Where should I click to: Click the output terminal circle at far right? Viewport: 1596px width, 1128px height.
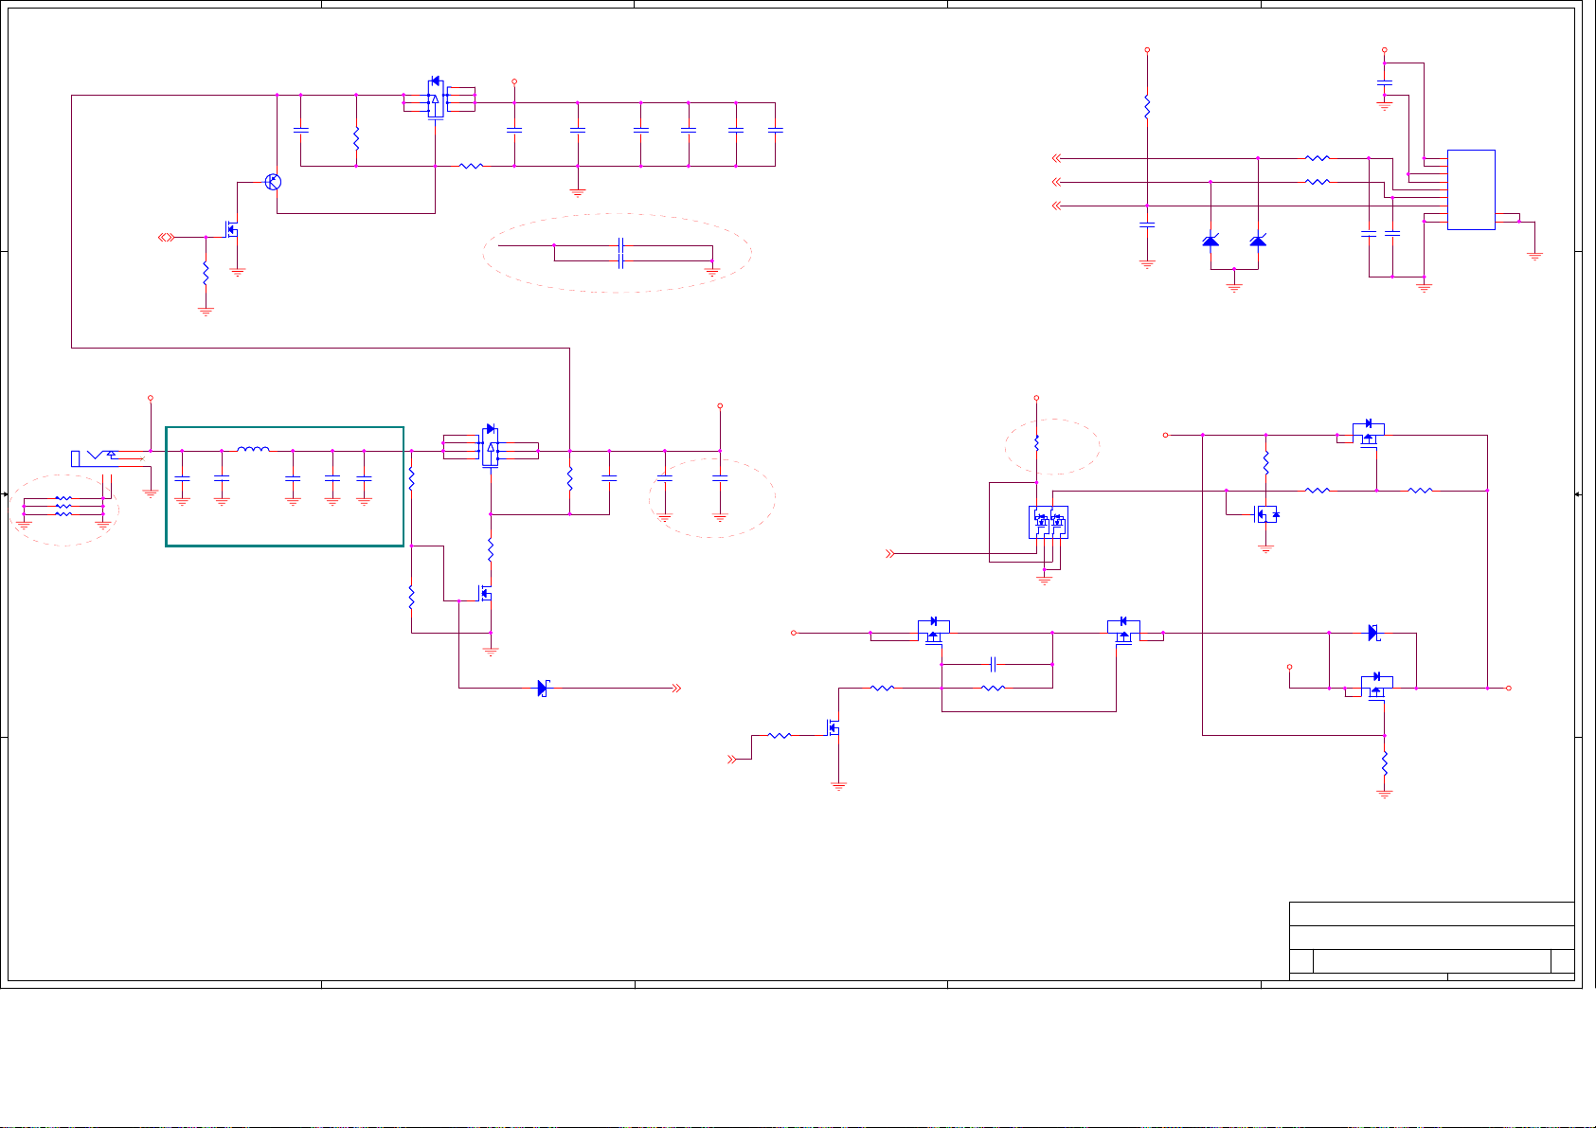(1509, 689)
